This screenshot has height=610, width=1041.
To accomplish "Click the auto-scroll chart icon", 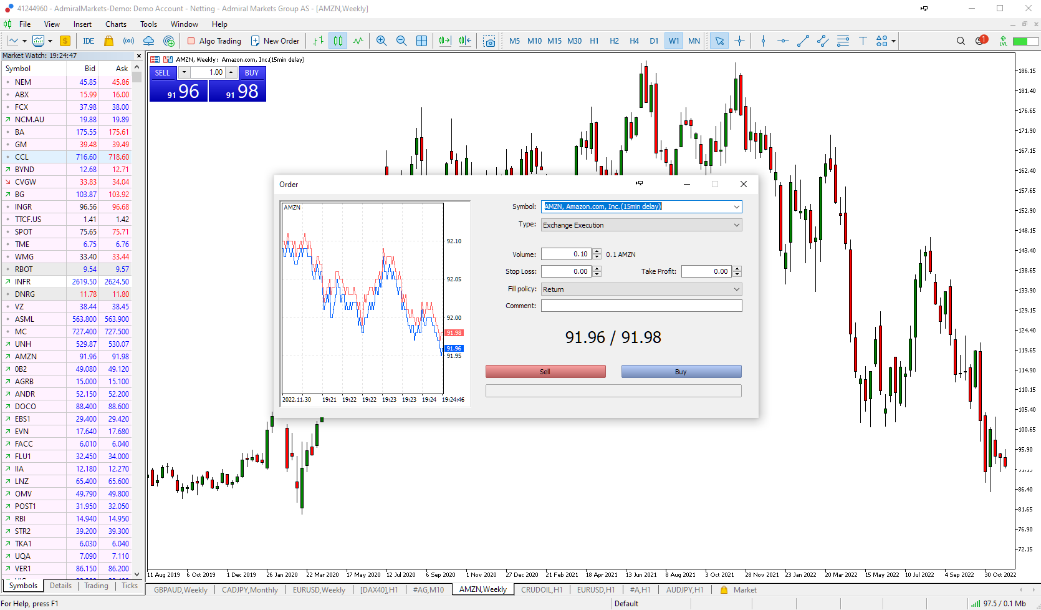I will pos(445,41).
